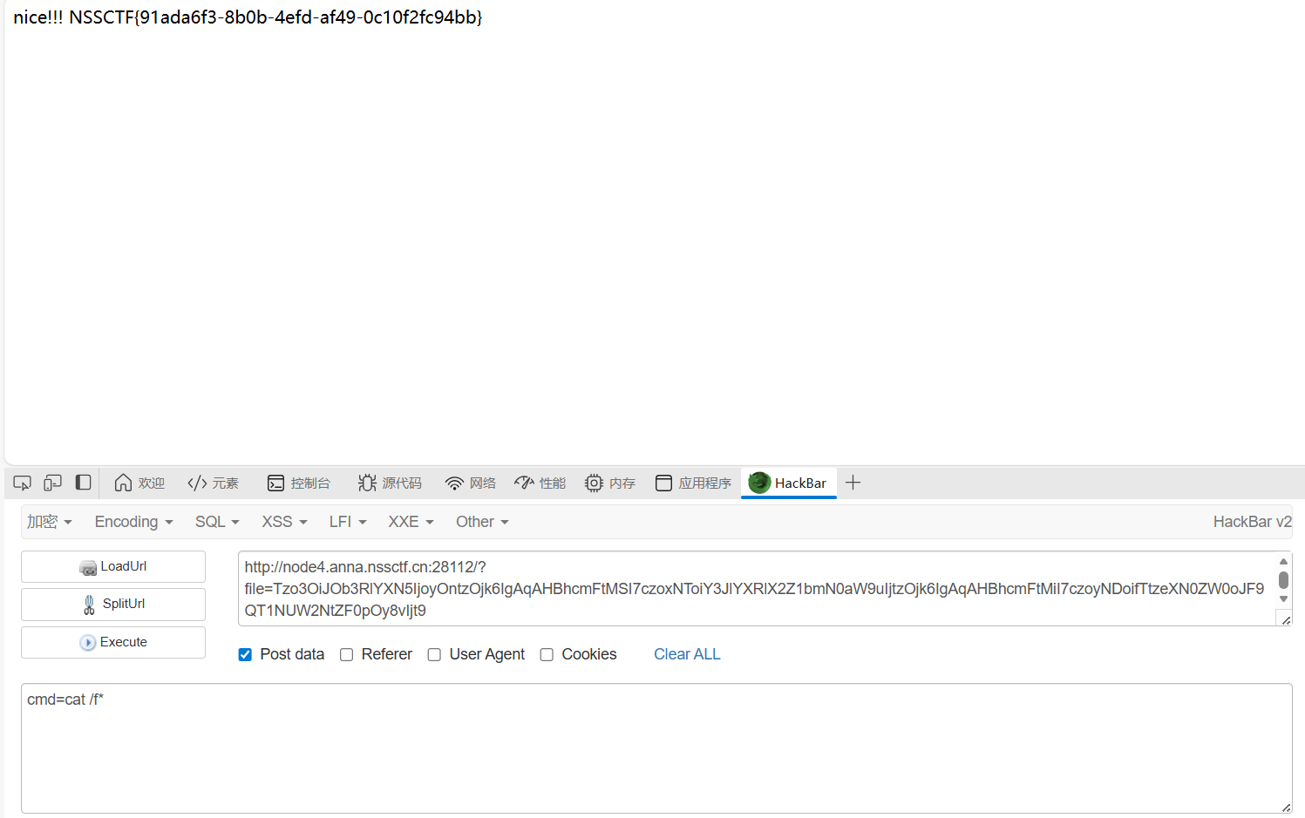Open the Elements panel tab
Viewport: 1305px width, 818px height.
(x=213, y=483)
